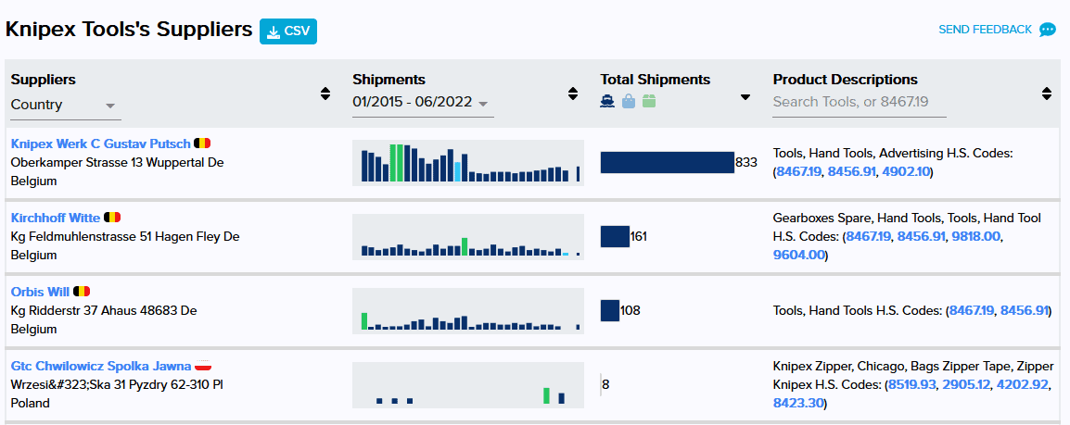Screen dimensions: 1070x425
Task: Click the green package shipment icon
Action: [649, 102]
